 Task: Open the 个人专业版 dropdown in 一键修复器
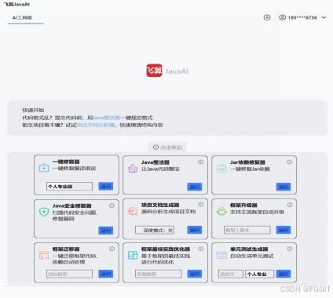pyautogui.click(x=69, y=187)
